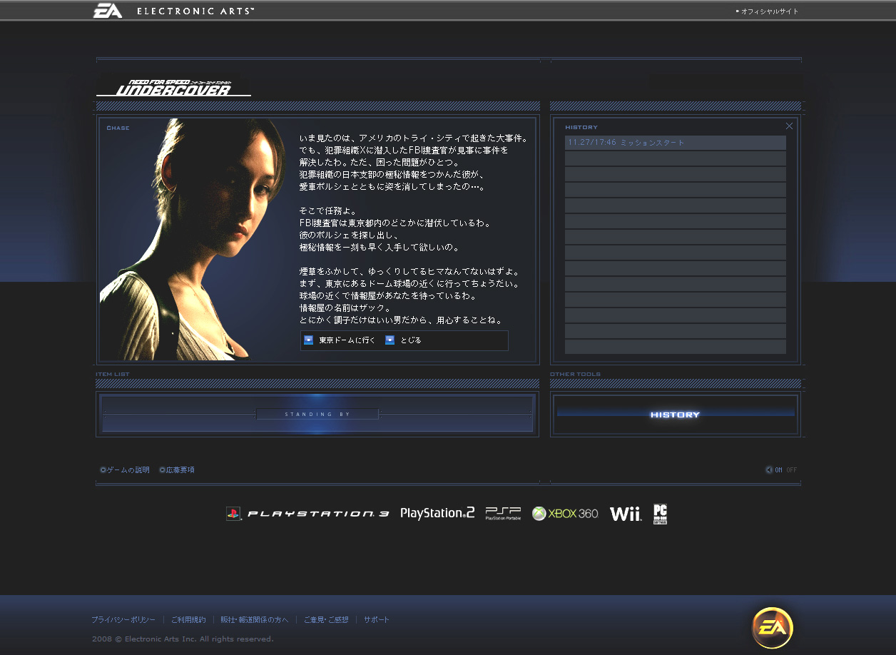Click the 2008 Electronic Arts copyright text
Viewport: 896px width, 655px height.
(183, 639)
